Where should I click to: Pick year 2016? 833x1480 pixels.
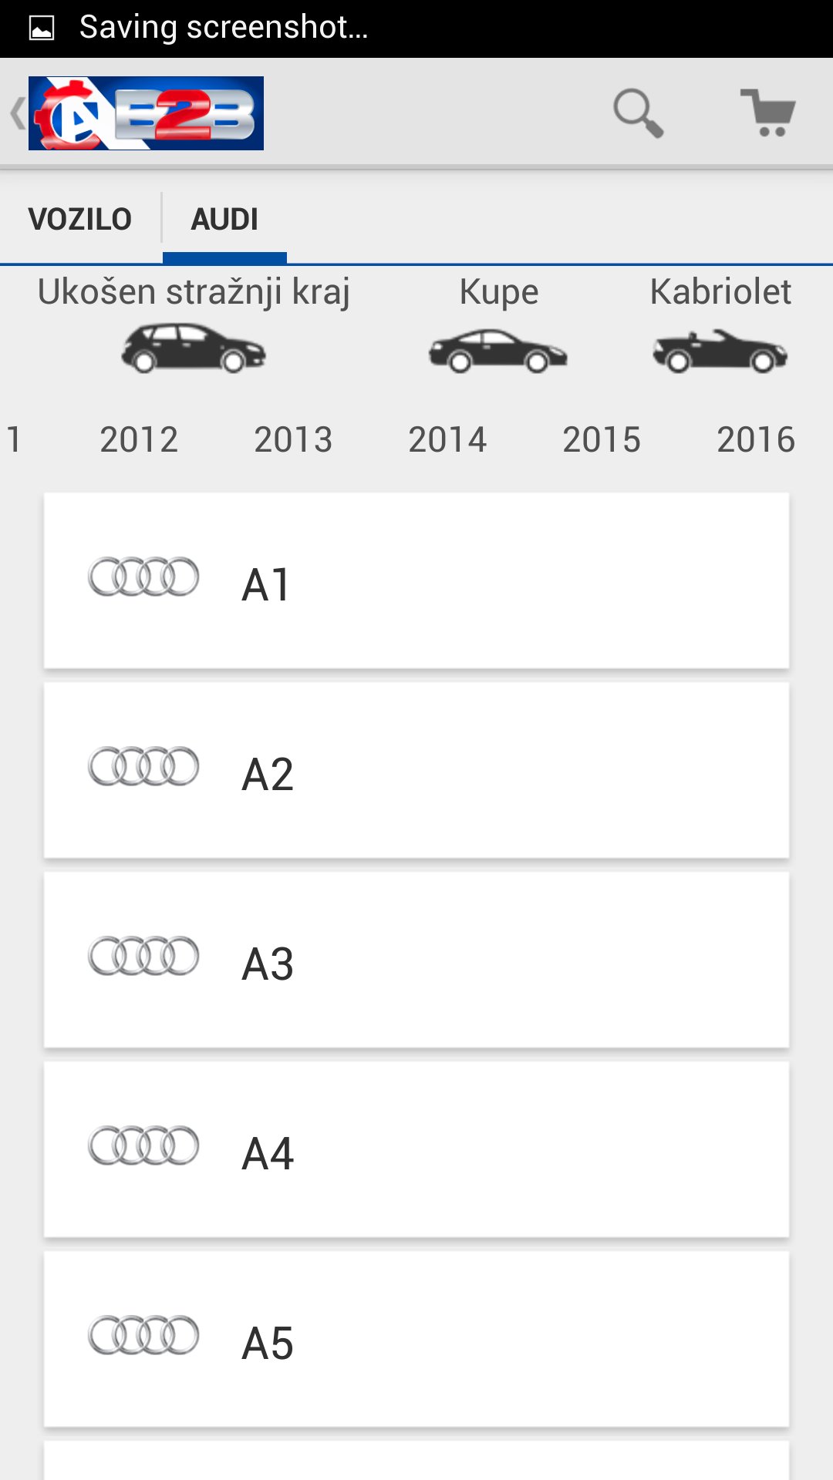click(x=756, y=440)
